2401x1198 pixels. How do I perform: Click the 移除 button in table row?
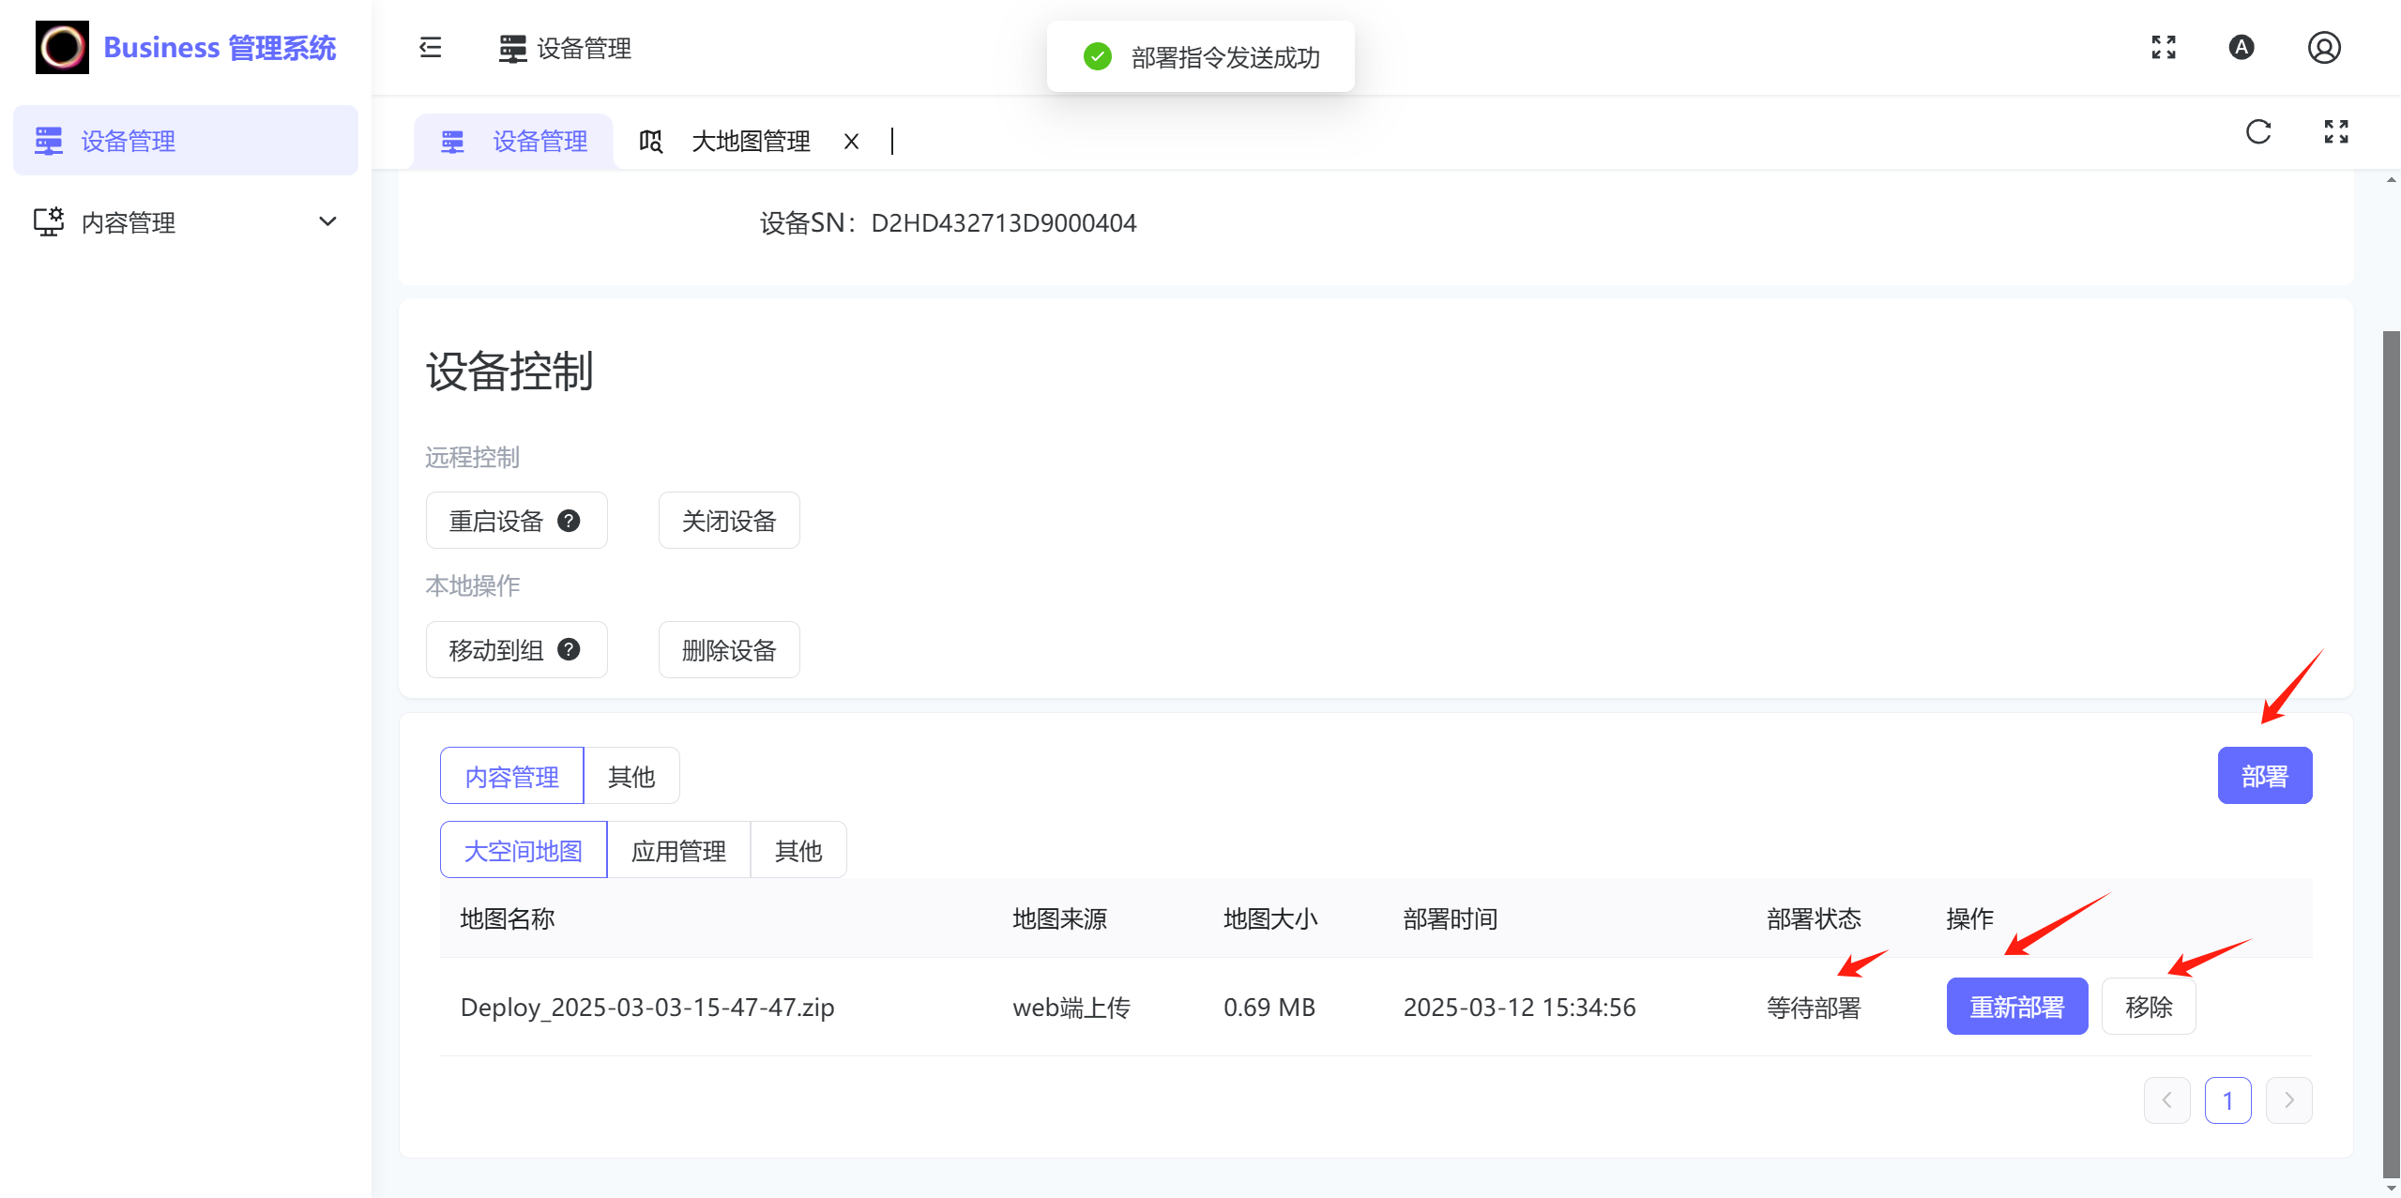click(x=2148, y=1007)
